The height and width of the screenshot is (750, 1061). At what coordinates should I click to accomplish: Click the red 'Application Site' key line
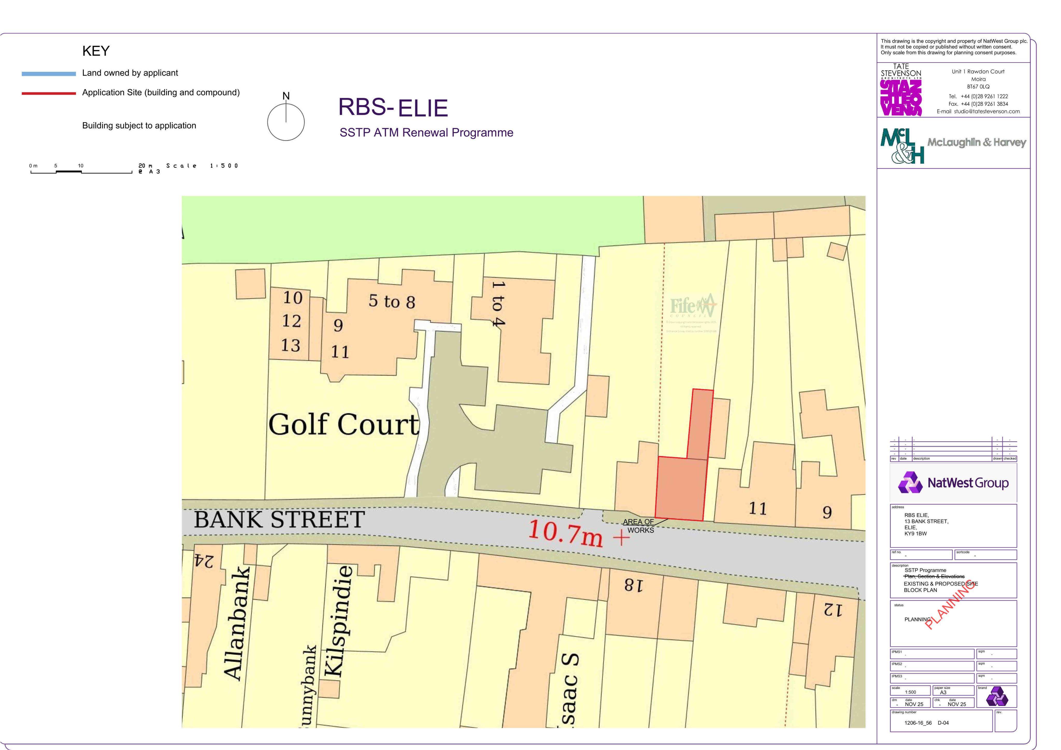[48, 93]
